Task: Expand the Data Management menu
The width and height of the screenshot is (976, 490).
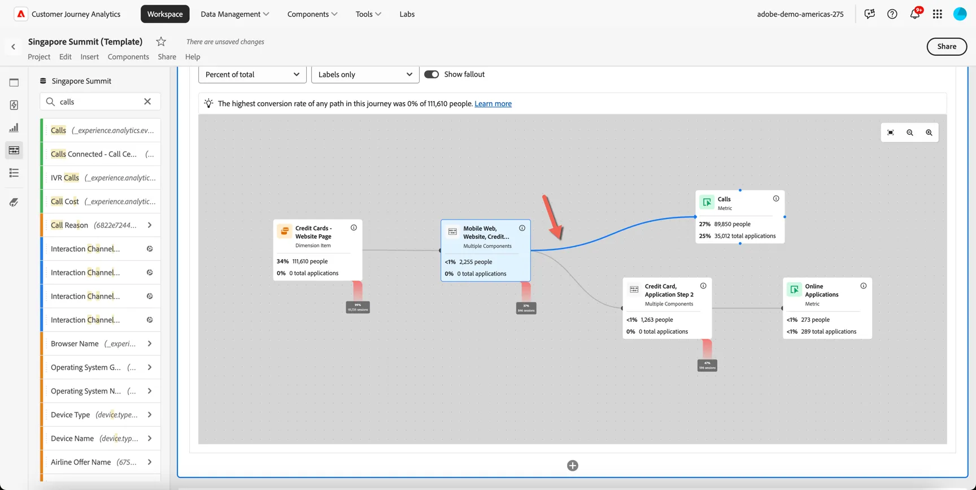Action: 235,14
